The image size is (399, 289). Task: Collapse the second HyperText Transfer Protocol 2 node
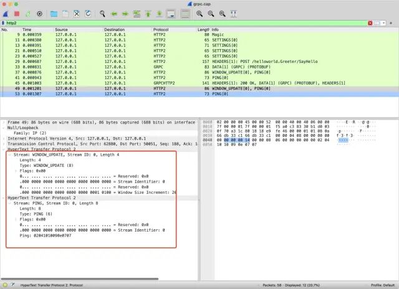tap(4, 197)
